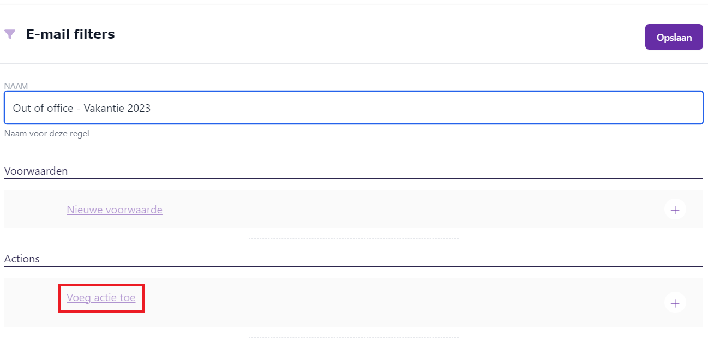Save the filter with the Opslaan button

point(674,38)
